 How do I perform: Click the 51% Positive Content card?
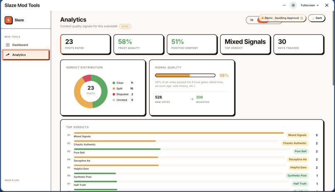(192, 44)
